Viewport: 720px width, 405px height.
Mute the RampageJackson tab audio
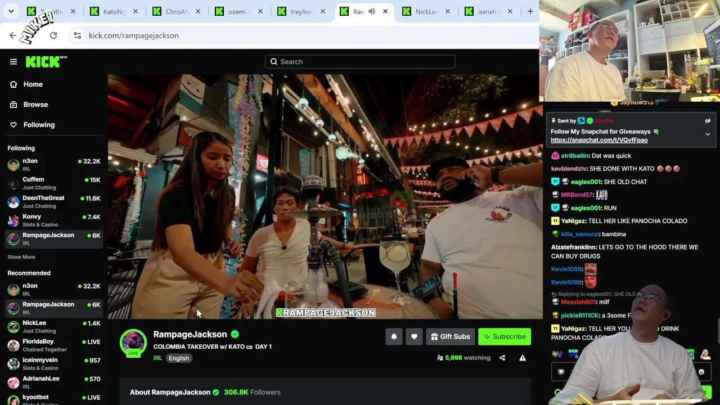point(372,11)
